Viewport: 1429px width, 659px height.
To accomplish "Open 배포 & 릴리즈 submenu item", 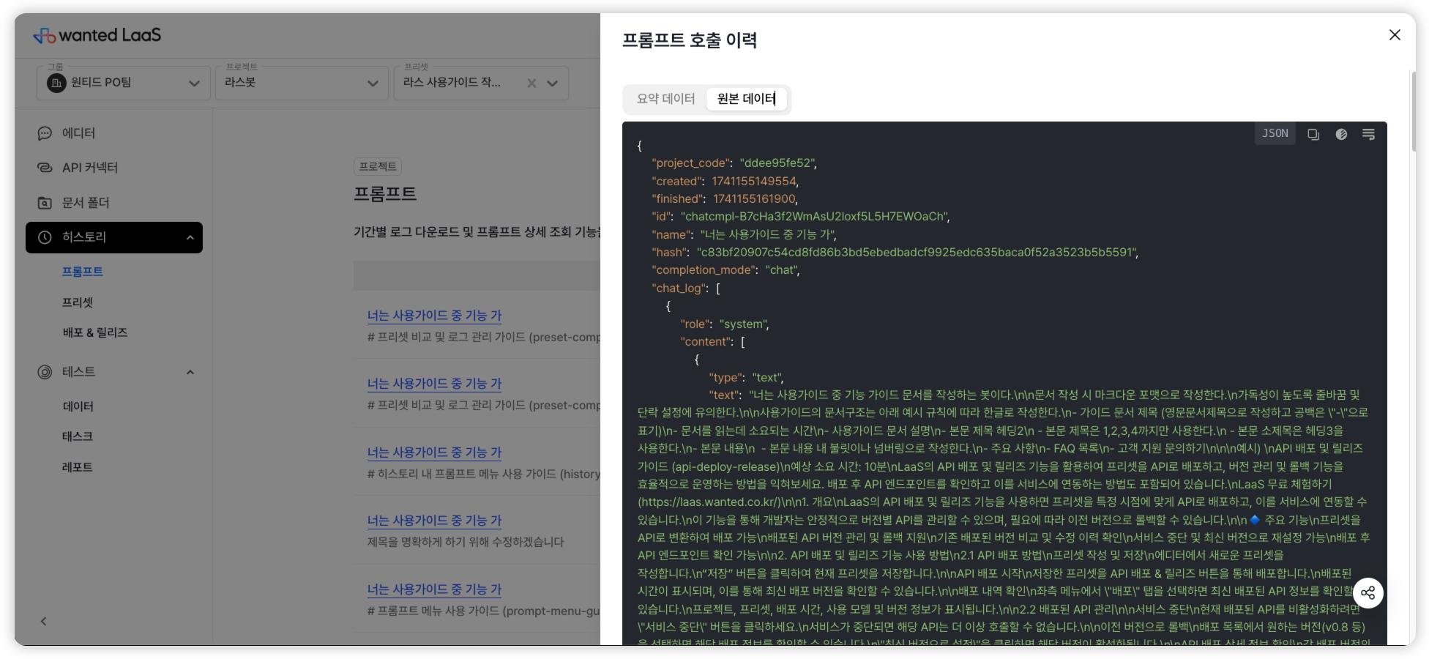I will pos(95,332).
